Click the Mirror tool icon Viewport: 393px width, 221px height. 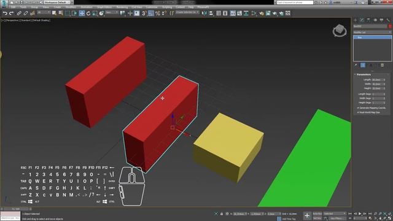204,14
